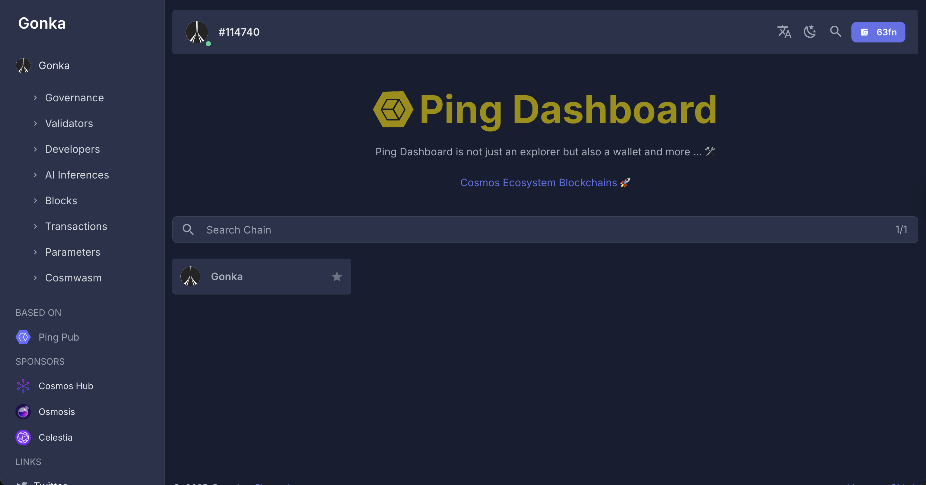Favorite Gonka chain with star icon
The image size is (926, 485).
tap(336, 277)
